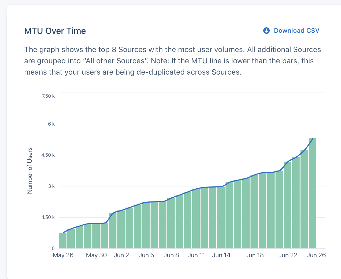The width and height of the screenshot is (341, 279).
Task: Click the Download CSV arrow icon
Action: click(266, 31)
